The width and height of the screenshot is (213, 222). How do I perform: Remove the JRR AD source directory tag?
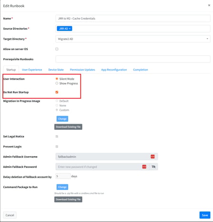70,29
